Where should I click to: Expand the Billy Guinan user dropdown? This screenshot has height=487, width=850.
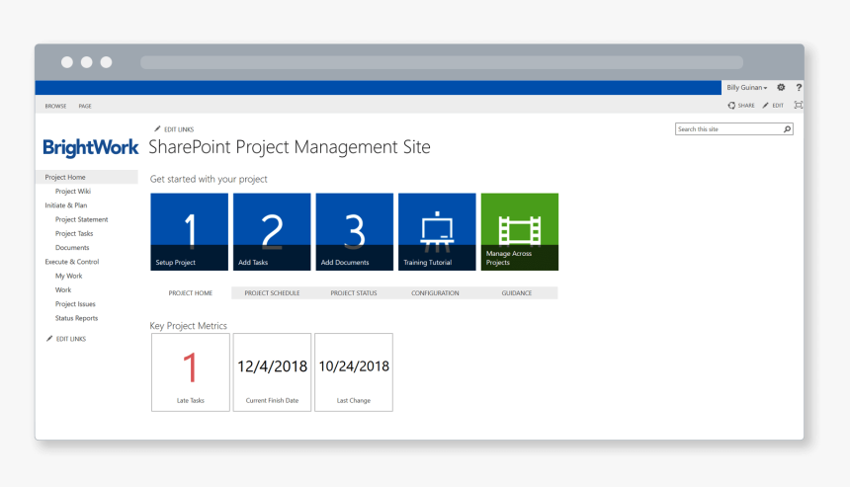click(x=746, y=87)
